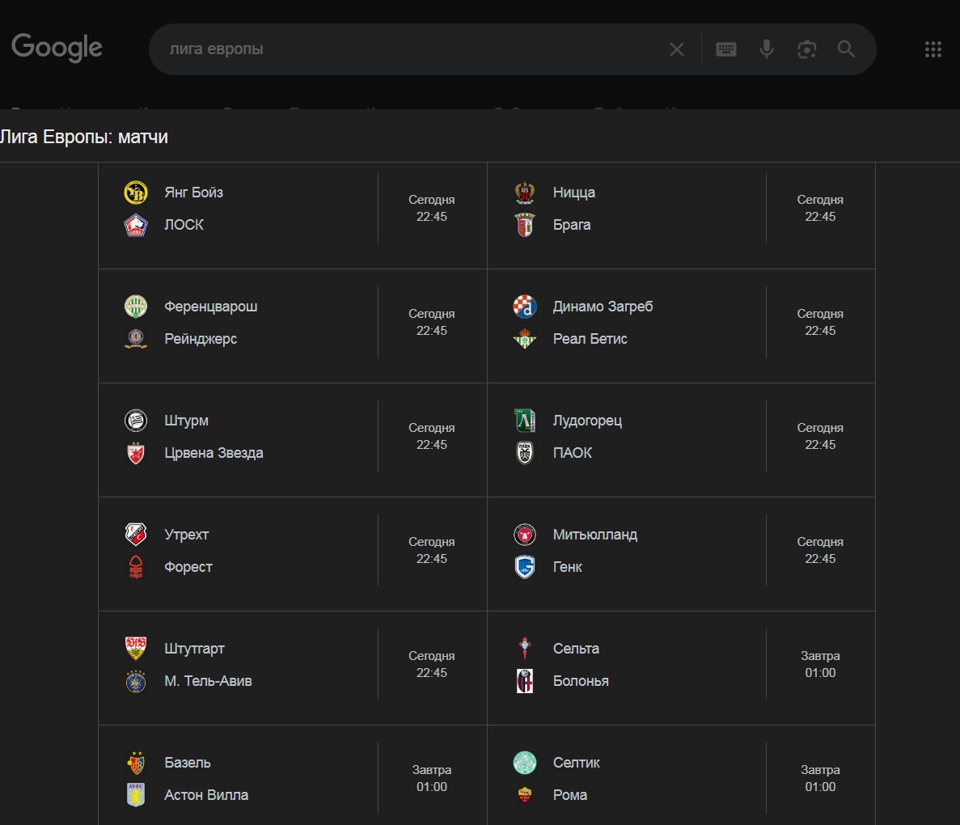Open the on-screen keyboard input tool
960x825 pixels.
click(x=726, y=49)
